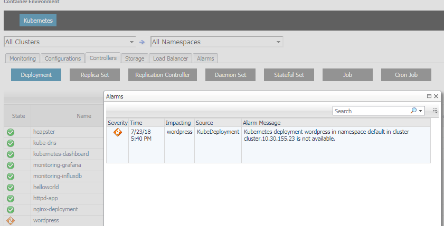The width and height of the screenshot is (444, 226).
Task: Click the state icon for kubernetes-dashboard
Action: pyautogui.click(x=11, y=154)
